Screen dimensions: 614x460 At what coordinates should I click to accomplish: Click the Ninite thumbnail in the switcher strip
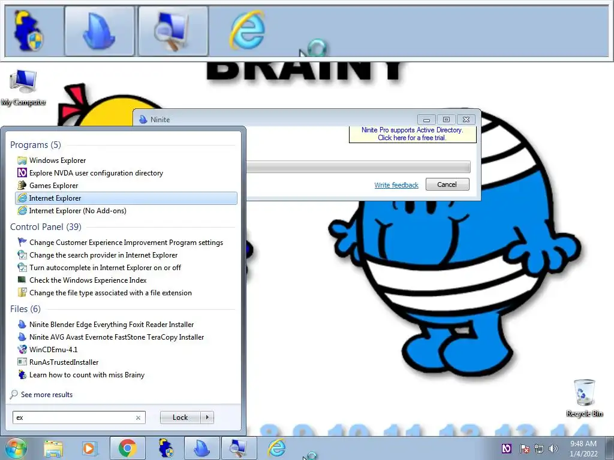pos(100,31)
